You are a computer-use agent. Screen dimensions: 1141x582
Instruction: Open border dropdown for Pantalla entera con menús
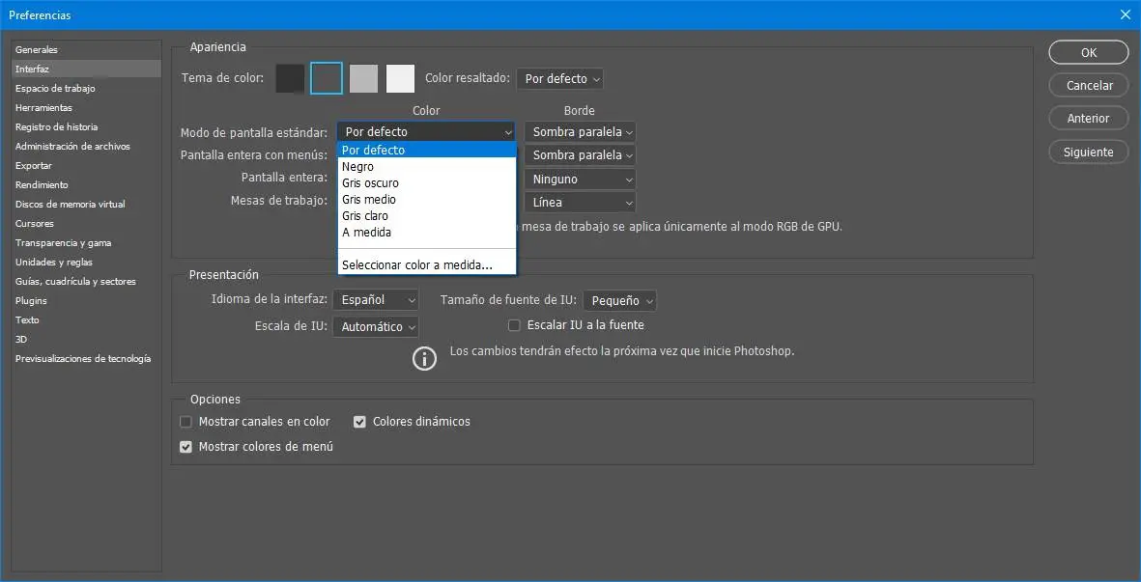580,154
